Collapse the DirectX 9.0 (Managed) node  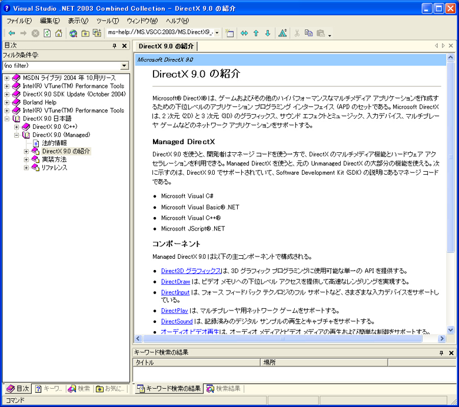(16, 135)
